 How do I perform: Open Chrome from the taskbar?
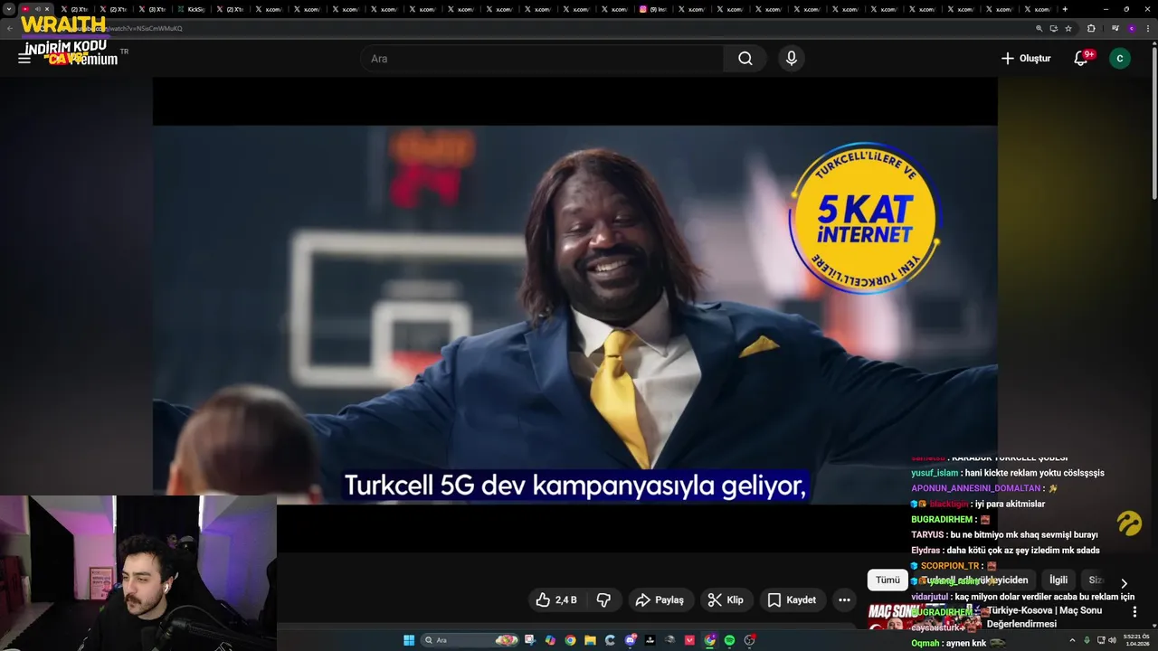coord(570,640)
